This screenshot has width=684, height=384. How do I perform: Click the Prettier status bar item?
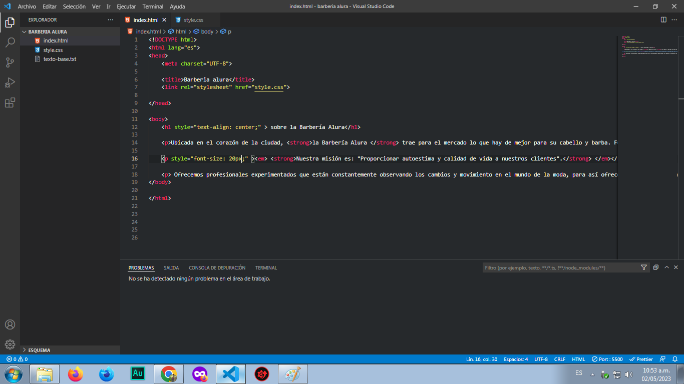[641, 359]
